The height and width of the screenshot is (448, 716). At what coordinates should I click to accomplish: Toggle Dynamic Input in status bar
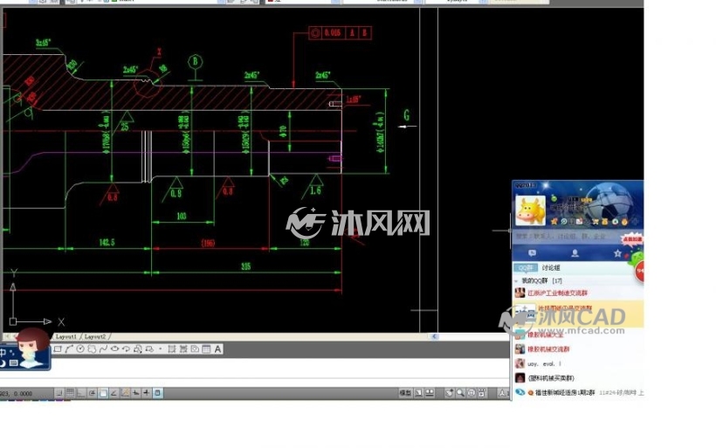click(135, 393)
